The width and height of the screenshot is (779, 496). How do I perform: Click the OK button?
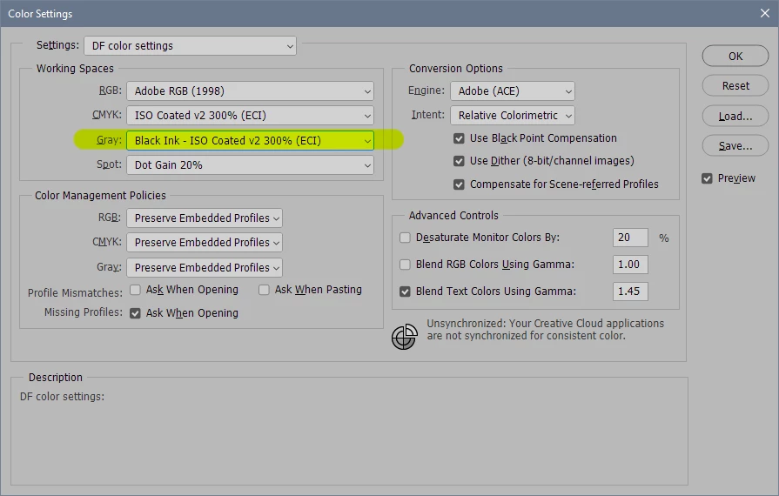click(735, 56)
